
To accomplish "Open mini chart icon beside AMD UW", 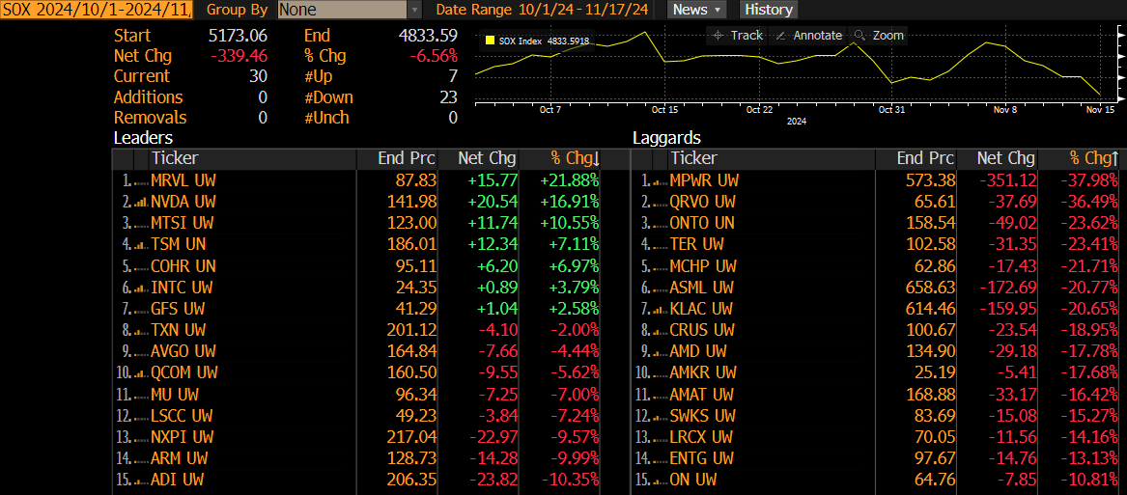I will 659,353.
